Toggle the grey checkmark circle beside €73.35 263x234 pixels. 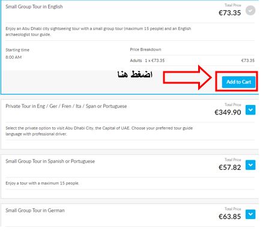pos(250,10)
